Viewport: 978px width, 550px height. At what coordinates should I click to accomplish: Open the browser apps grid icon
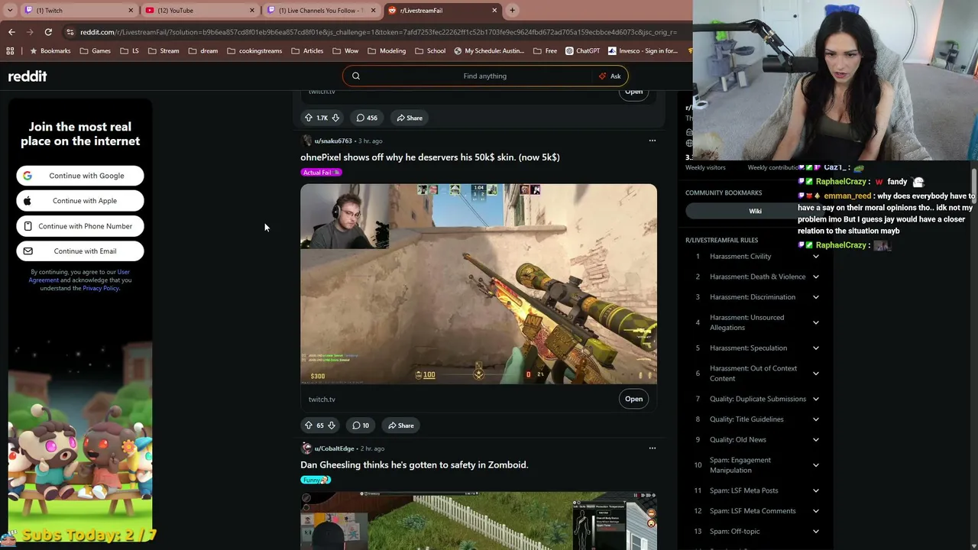click(10, 51)
